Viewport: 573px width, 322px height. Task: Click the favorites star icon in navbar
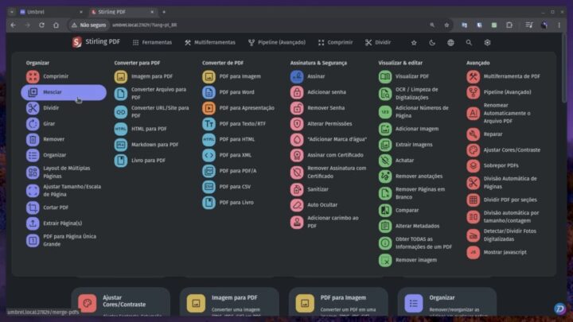coord(413,42)
